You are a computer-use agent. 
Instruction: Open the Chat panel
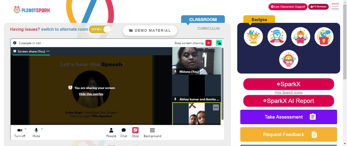124,133
